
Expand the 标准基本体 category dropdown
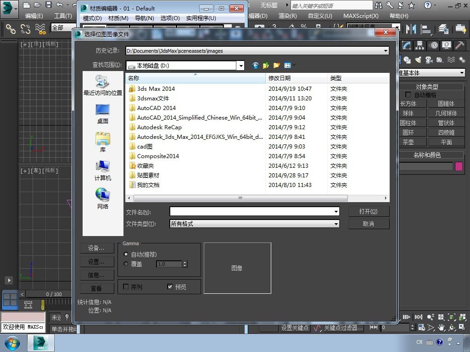[x=462, y=73]
